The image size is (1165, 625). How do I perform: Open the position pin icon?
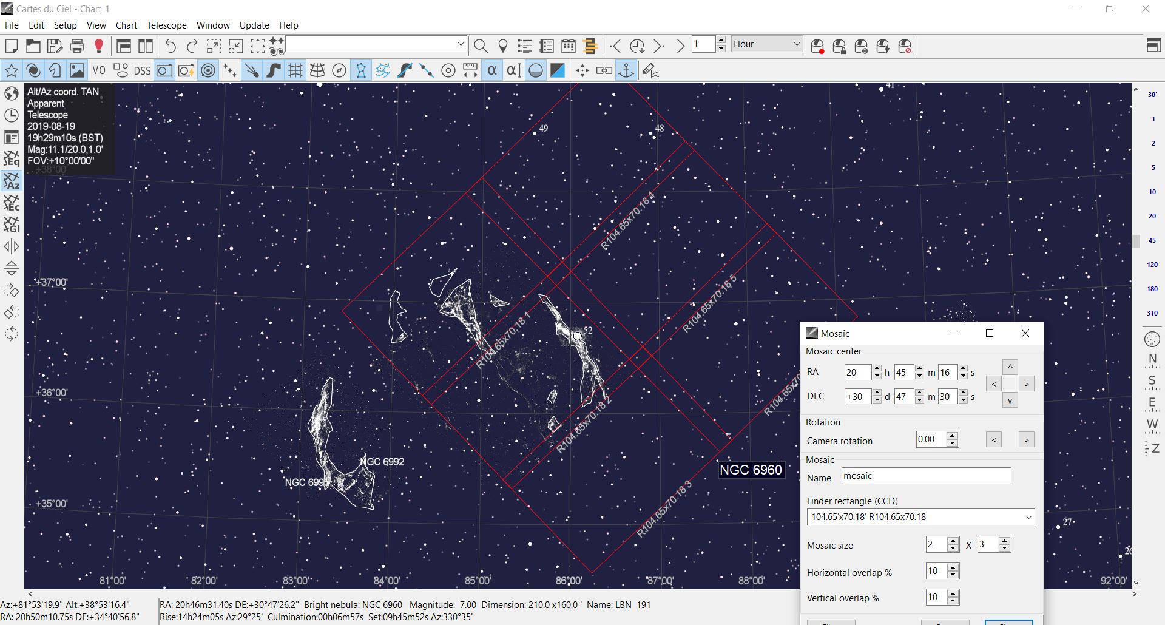click(502, 46)
